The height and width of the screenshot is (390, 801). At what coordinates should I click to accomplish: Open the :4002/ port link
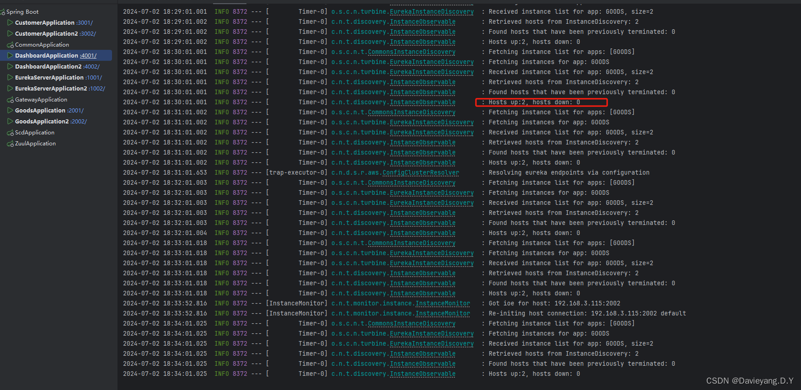[x=91, y=66]
